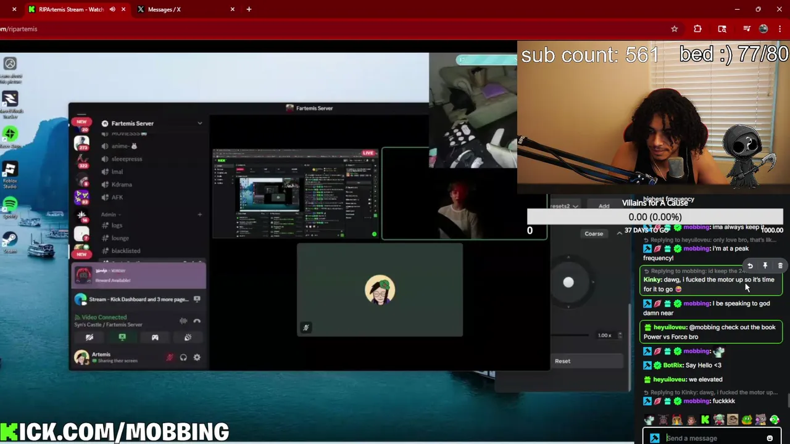Image resolution: width=790 pixels, height=444 pixels.
Task: Open the soundboard button
Action: (188, 337)
